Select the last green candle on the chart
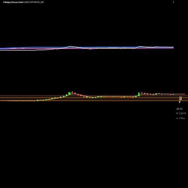188x188 pixels. 173,94
